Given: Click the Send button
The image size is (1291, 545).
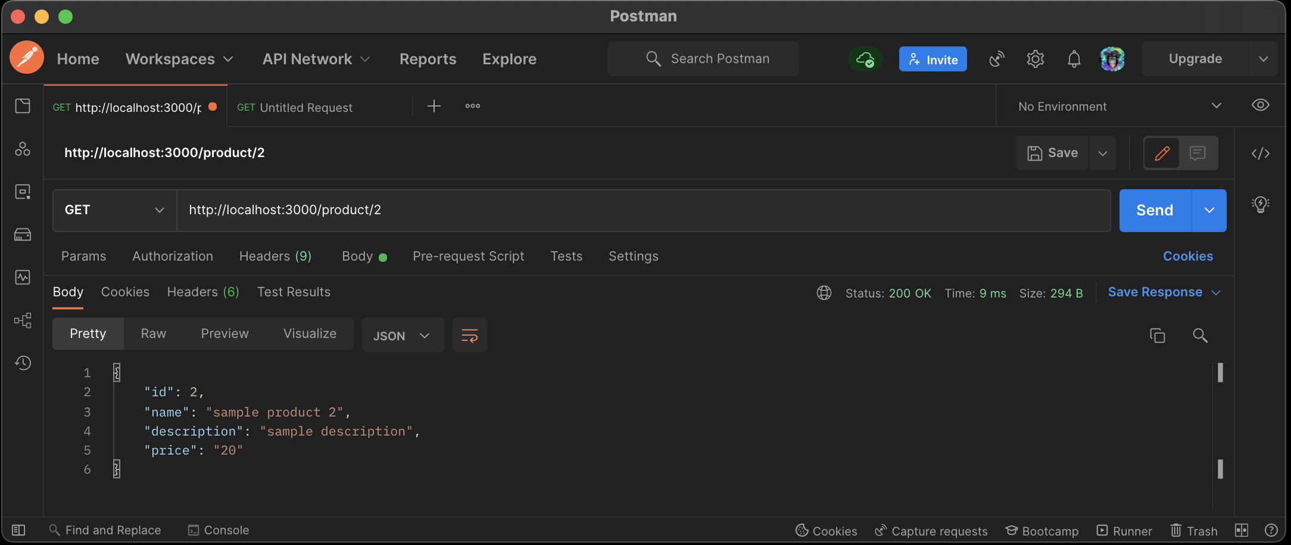Looking at the screenshot, I should click(x=1154, y=210).
